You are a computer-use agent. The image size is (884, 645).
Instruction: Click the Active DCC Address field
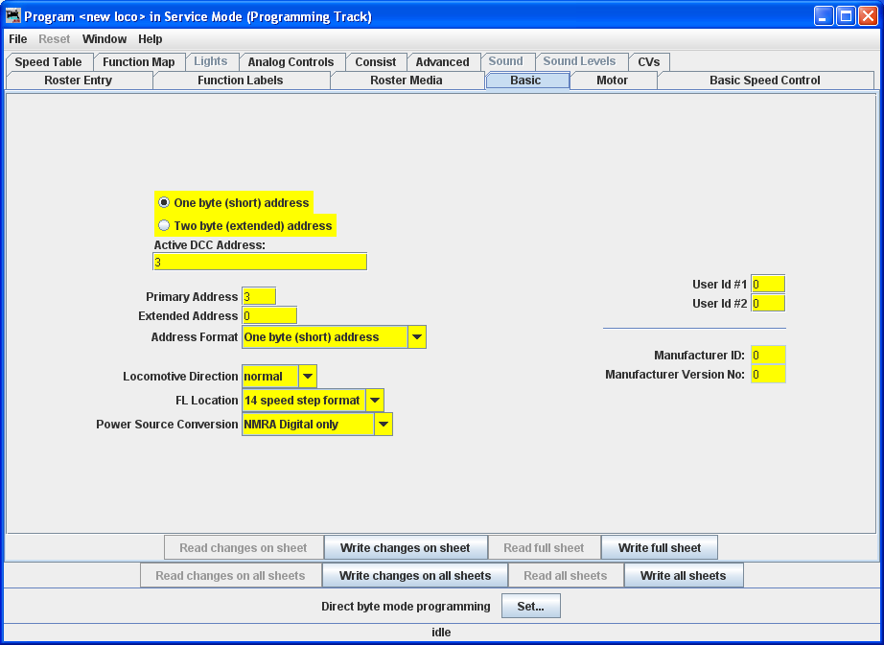[x=259, y=262]
